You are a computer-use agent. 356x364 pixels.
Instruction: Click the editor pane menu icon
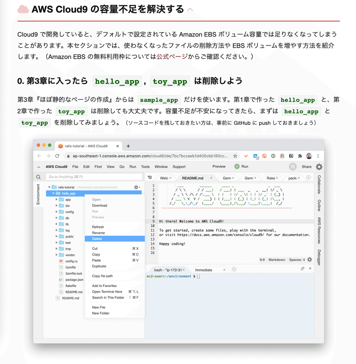pyautogui.click(x=150, y=178)
